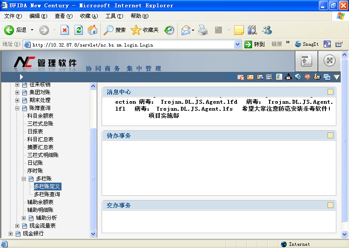Open the 收藏(A) menu
Image resolution: width=349 pixels, height=248 pixels.
[89, 16]
